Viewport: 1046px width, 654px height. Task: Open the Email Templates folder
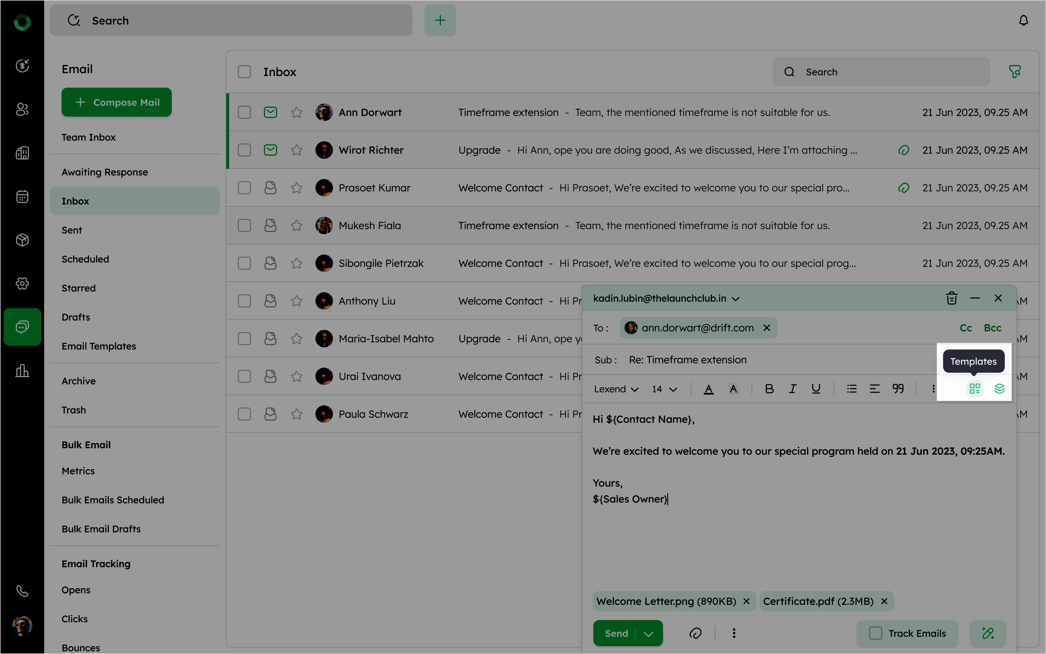coord(99,346)
